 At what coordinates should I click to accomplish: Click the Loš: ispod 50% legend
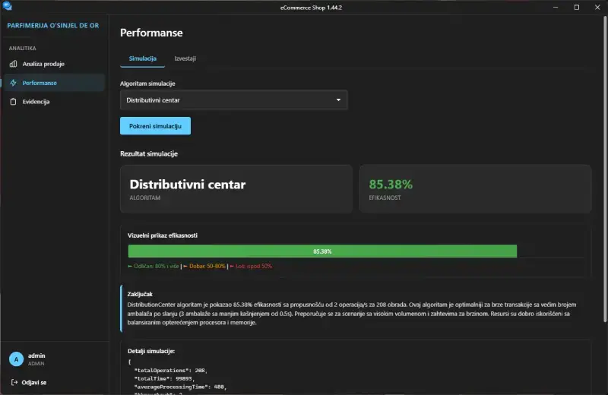tap(252, 267)
